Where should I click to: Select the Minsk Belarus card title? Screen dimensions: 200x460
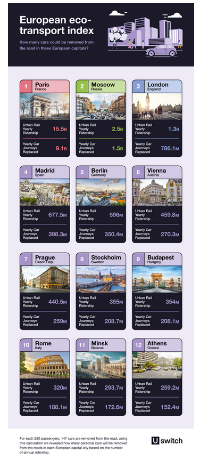pos(100,345)
